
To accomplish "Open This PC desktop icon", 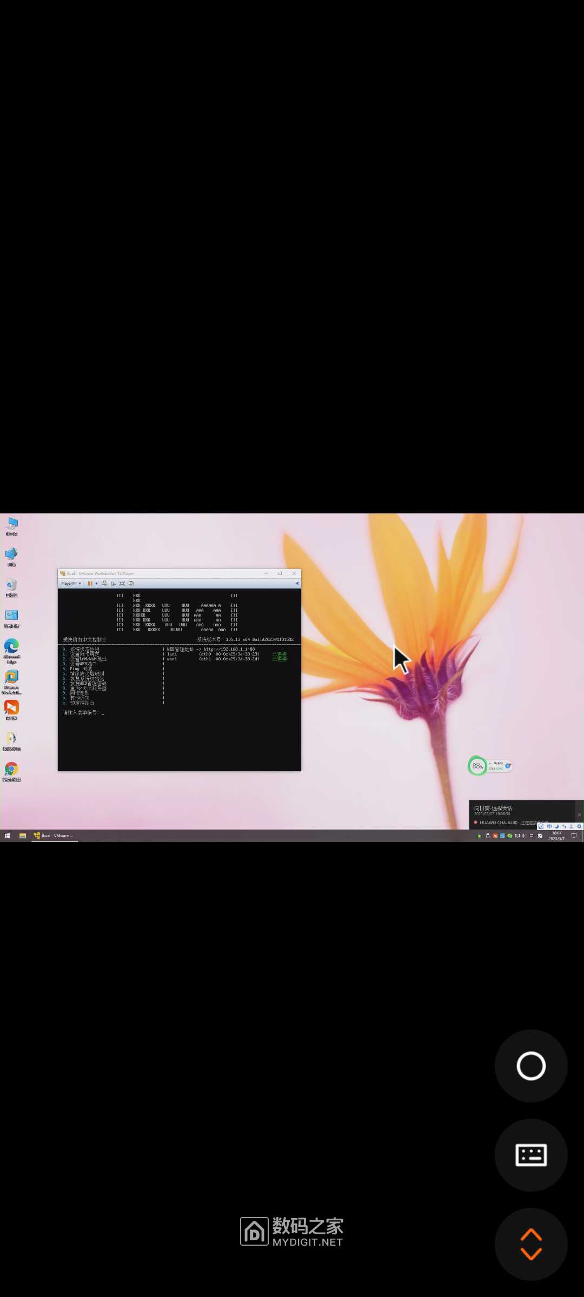I will (x=11, y=526).
